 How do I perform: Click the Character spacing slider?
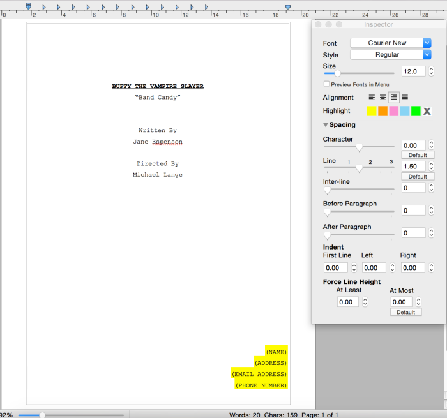point(359,147)
